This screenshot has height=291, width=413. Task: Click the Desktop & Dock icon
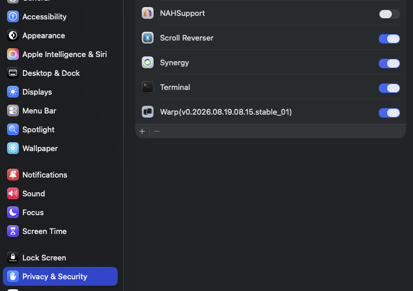12,73
